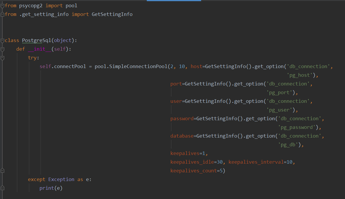
Task: Click fold end marker at get_setting_info import
Action: coord(3,15)
